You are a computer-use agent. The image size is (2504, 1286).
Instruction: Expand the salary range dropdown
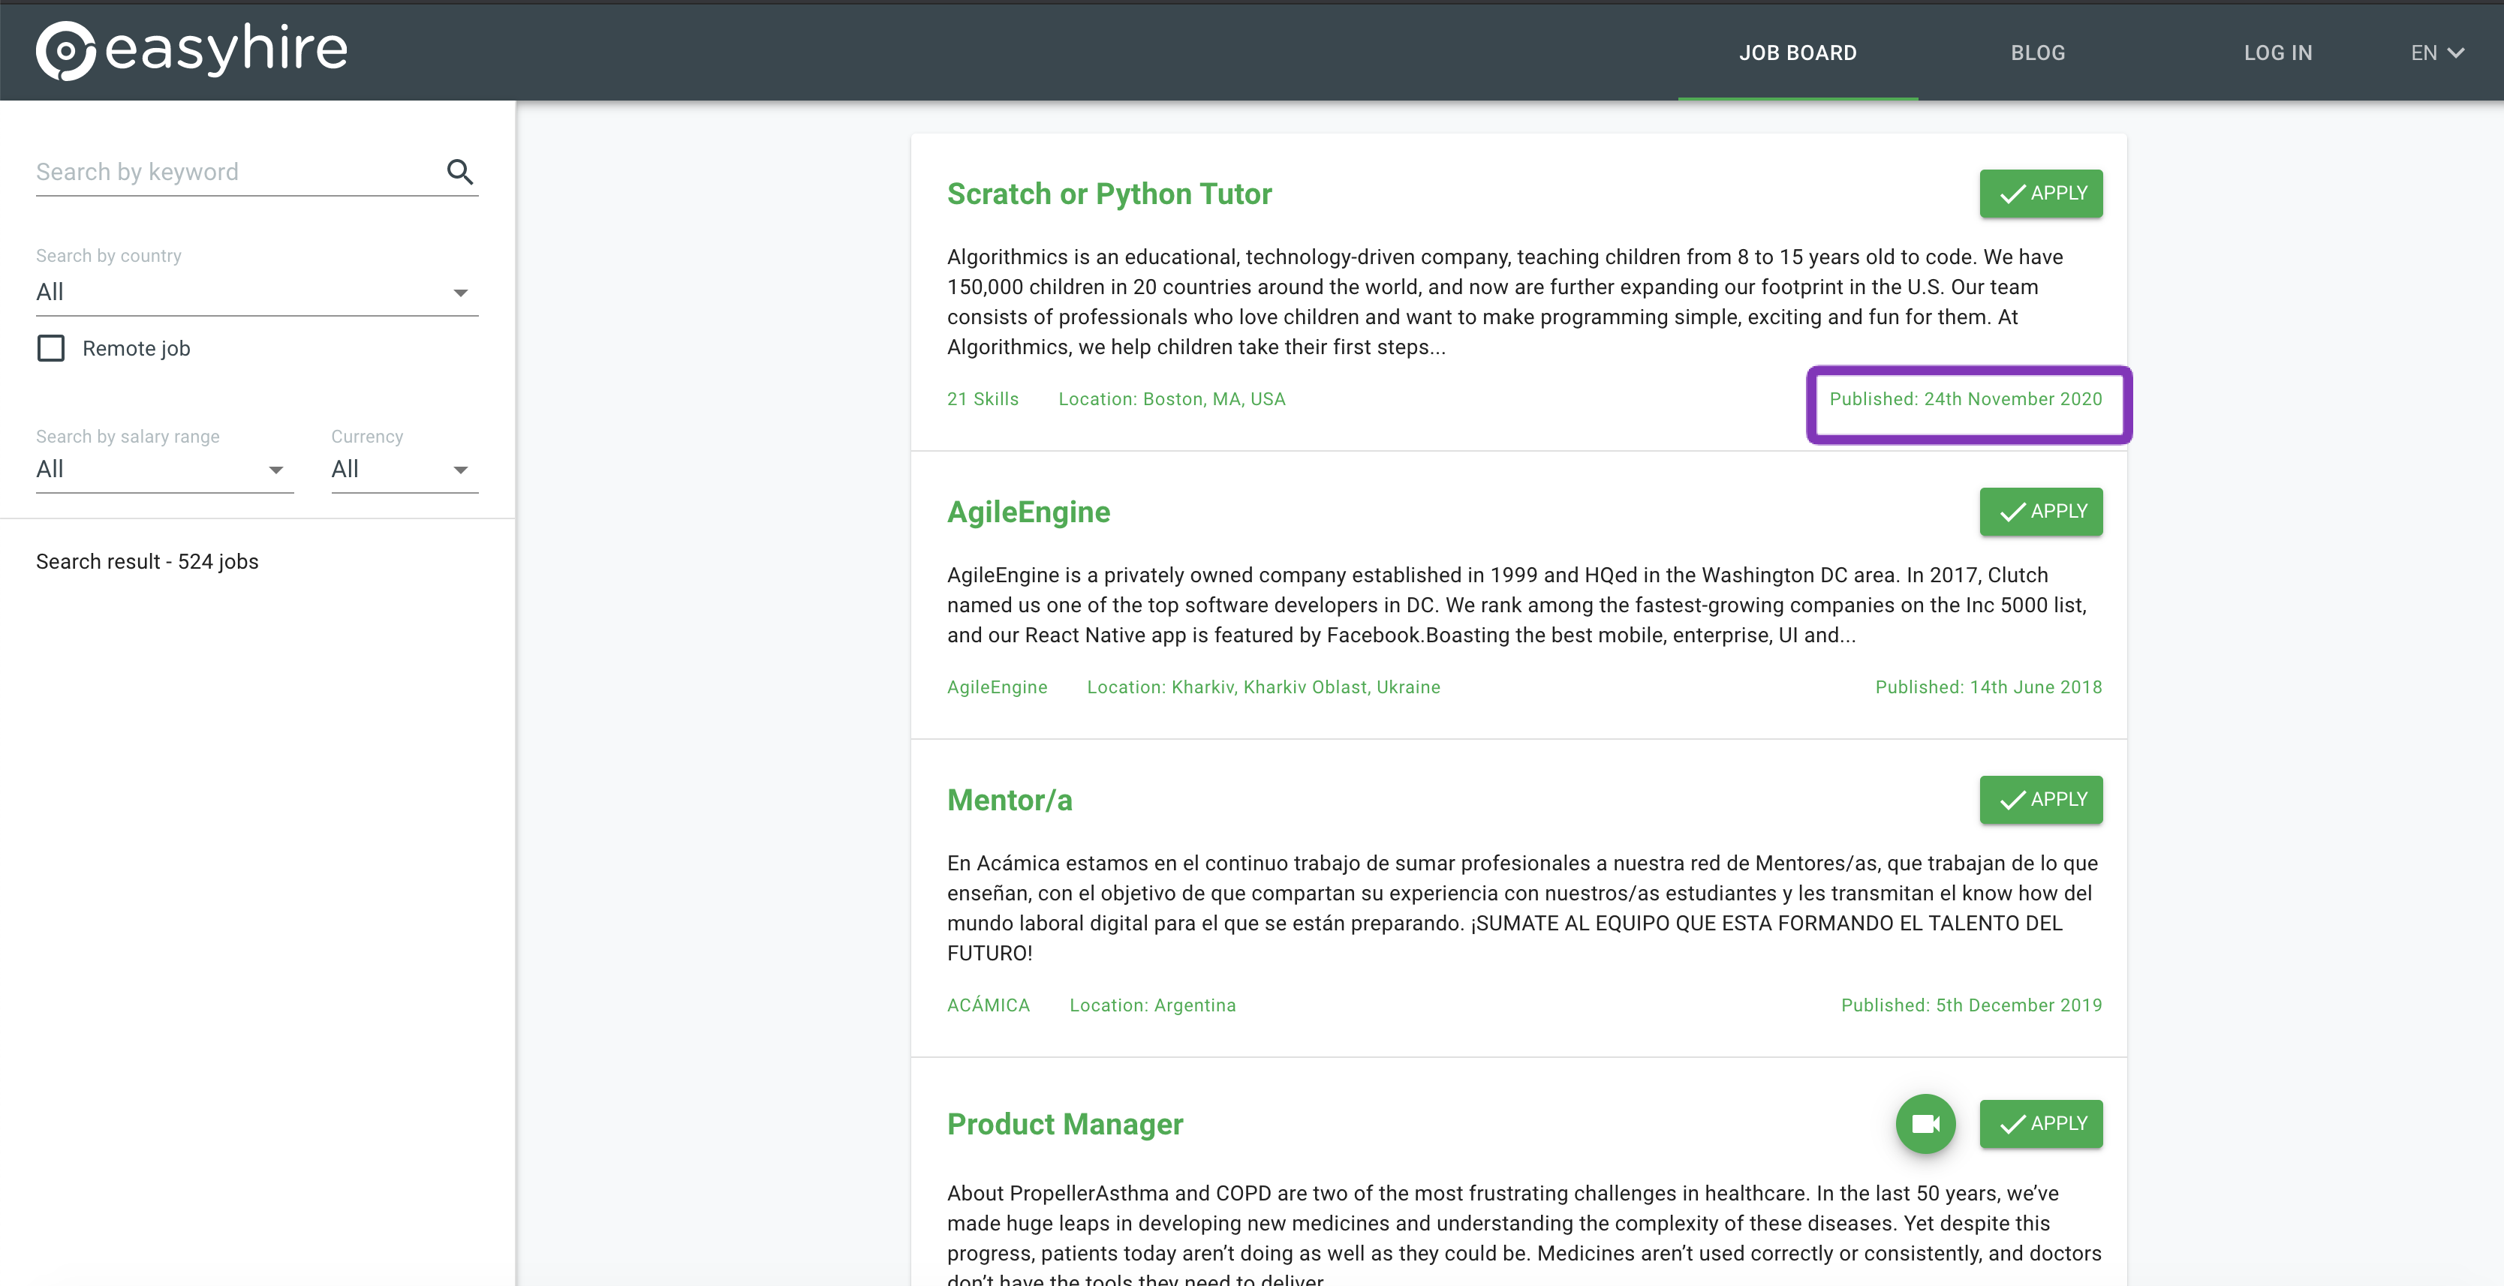tap(164, 470)
